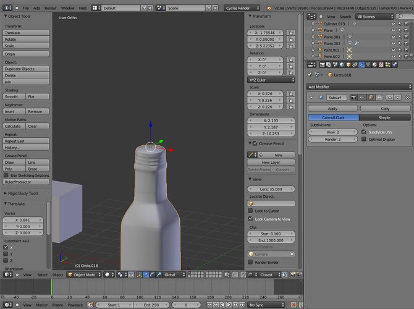Open the No Sync playback dropdown

coord(266,305)
